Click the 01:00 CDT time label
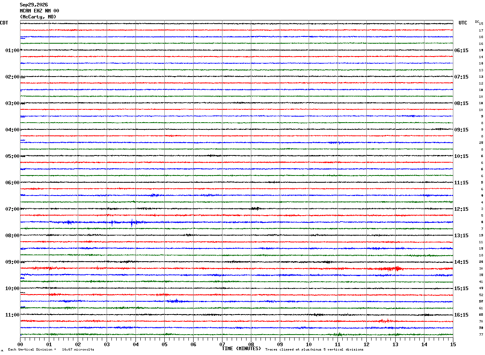The width and height of the screenshot is (485, 355). pos(12,50)
